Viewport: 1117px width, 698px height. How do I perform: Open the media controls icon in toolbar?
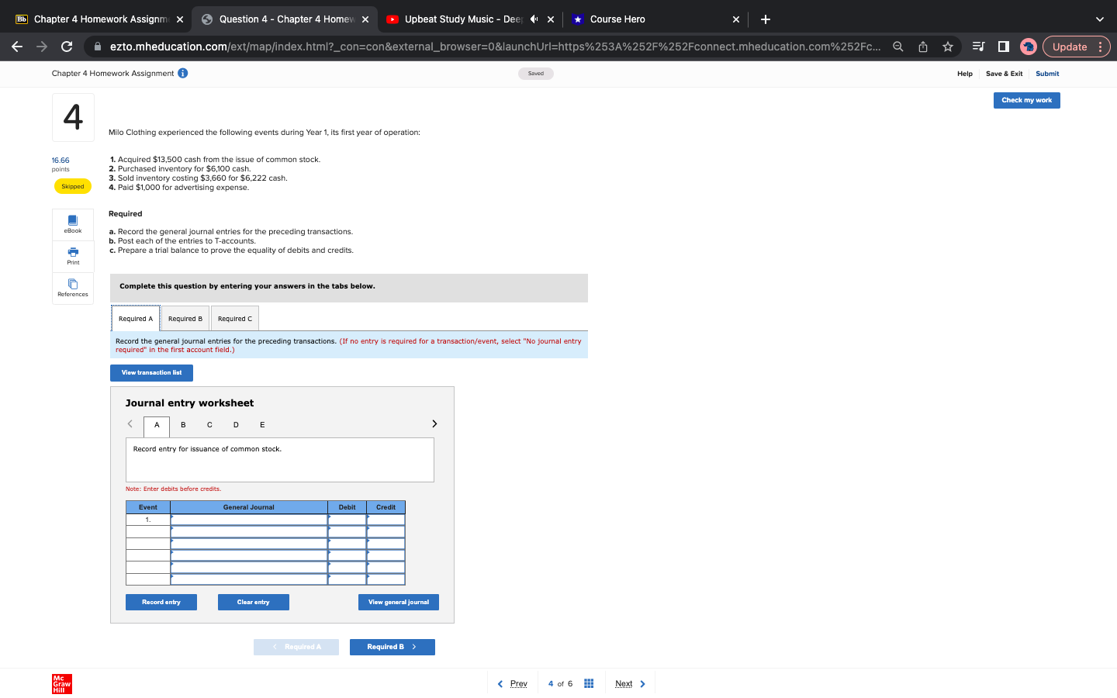tap(978, 47)
